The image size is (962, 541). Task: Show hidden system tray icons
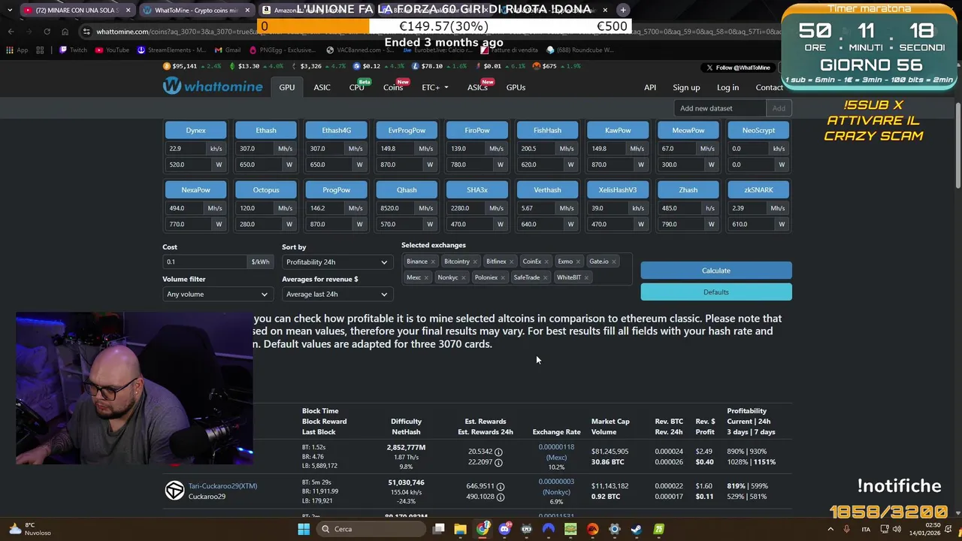831,529
